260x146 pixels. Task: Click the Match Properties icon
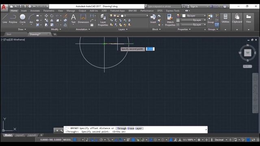pyautogui.click(x=170, y=20)
